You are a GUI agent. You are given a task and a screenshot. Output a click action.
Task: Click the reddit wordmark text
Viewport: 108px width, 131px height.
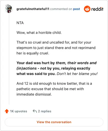pyautogui.click(x=97, y=9)
